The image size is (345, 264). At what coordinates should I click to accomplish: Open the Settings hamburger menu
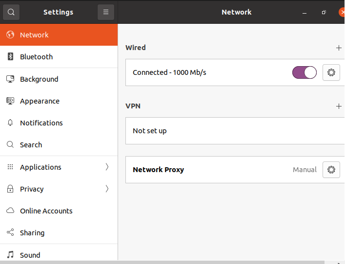[106, 12]
